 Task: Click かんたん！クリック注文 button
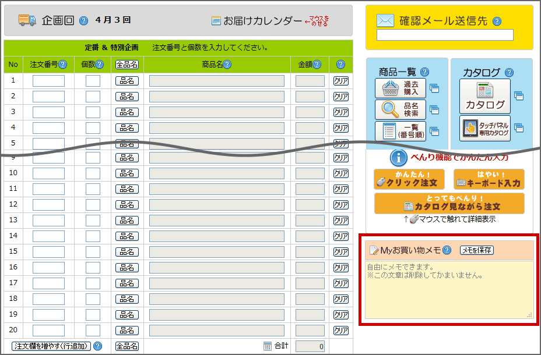click(409, 179)
